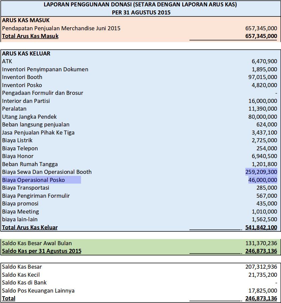281x303 pixels.
Task: Select the ARUS KAS KELUAR section header
Action: (x=26, y=53)
